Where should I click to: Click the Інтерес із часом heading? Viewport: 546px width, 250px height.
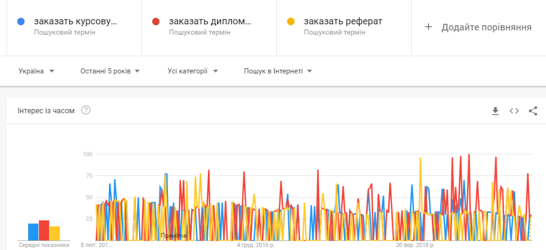pos(46,111)
